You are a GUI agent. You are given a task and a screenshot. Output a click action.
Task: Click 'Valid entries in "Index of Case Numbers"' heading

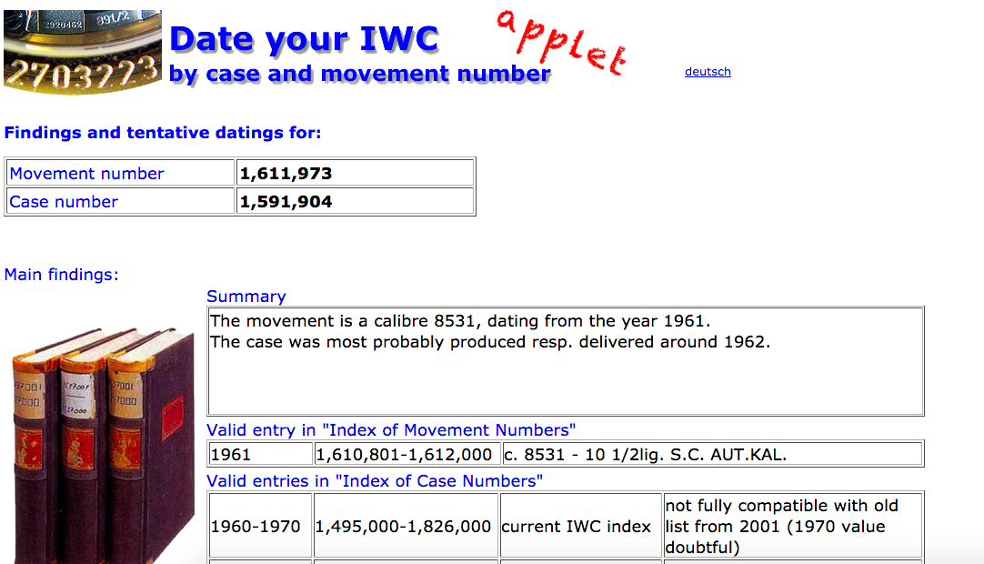375,481
